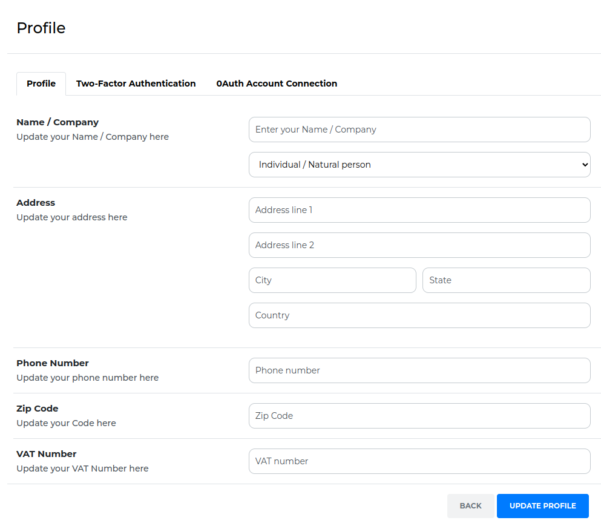Select the City input field
The height and width of the screenshot is (526, 601).
pyautogui.click(x=332, y=280)
